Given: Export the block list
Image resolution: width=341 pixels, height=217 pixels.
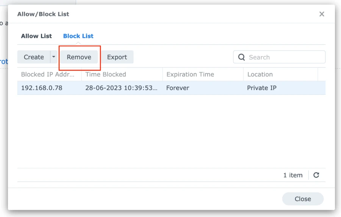Looking at the screenshot, I should tap(117, 57).
